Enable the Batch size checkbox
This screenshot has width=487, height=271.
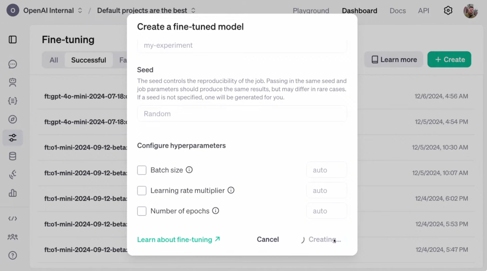pos(142,170)
